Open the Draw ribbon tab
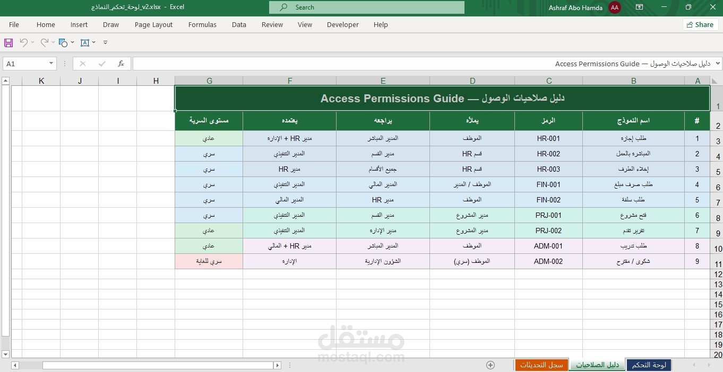 click(111, 24)
